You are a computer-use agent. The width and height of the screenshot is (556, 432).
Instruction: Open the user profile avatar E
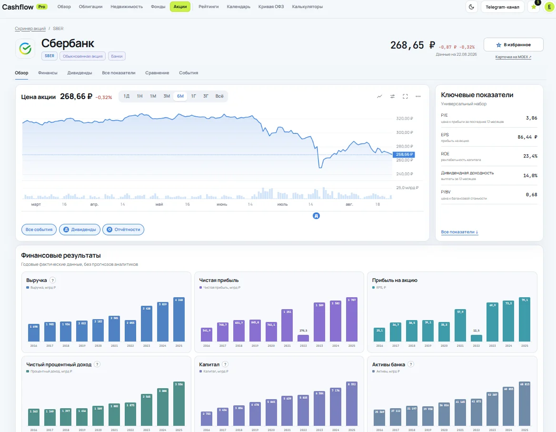(x=550, y=7)
